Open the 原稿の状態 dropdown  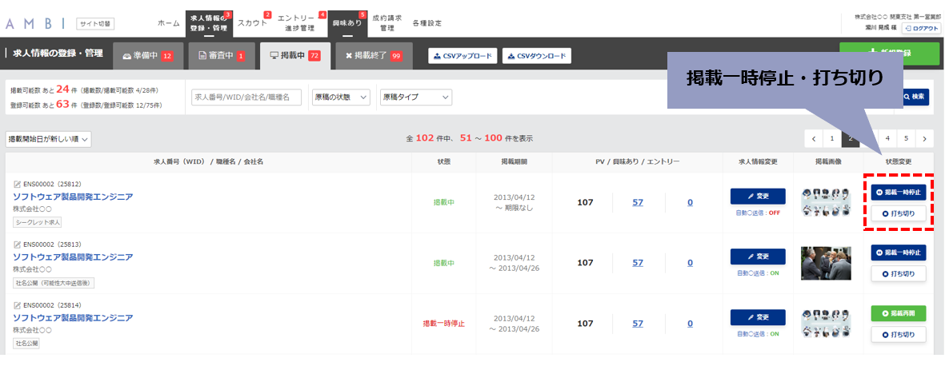(341, 97)
